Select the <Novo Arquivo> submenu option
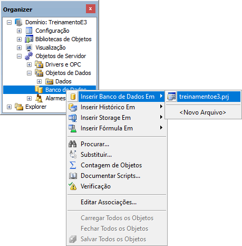The height and width of the screenshot is (246, 242). click(203, 112)
